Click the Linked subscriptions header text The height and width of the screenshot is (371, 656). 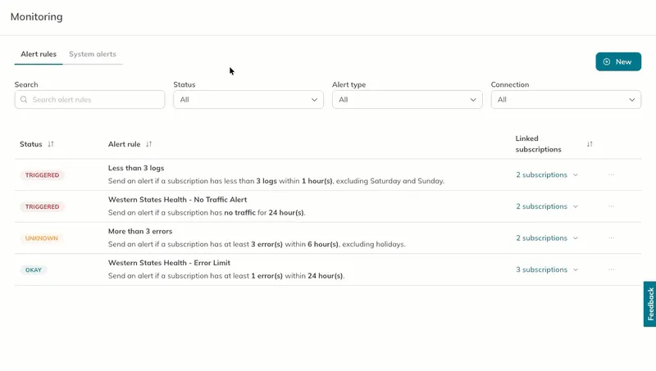[x=538, y=143]
